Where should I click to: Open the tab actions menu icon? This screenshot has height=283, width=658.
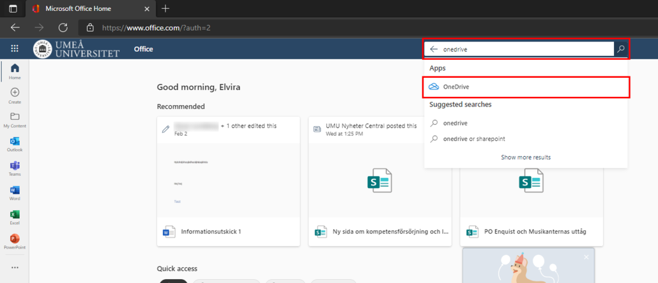click(13, 9)
